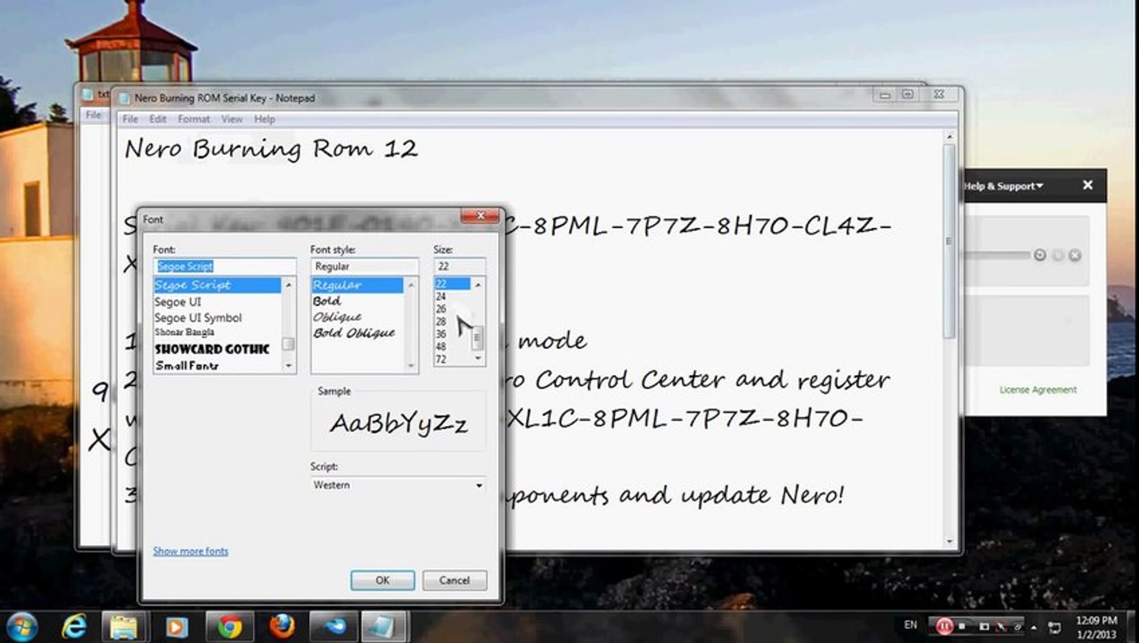Image resolution: width=1139 pixels, height=643 pixels.
Task: Pause recording with red pause button
Action: point(944,626)
